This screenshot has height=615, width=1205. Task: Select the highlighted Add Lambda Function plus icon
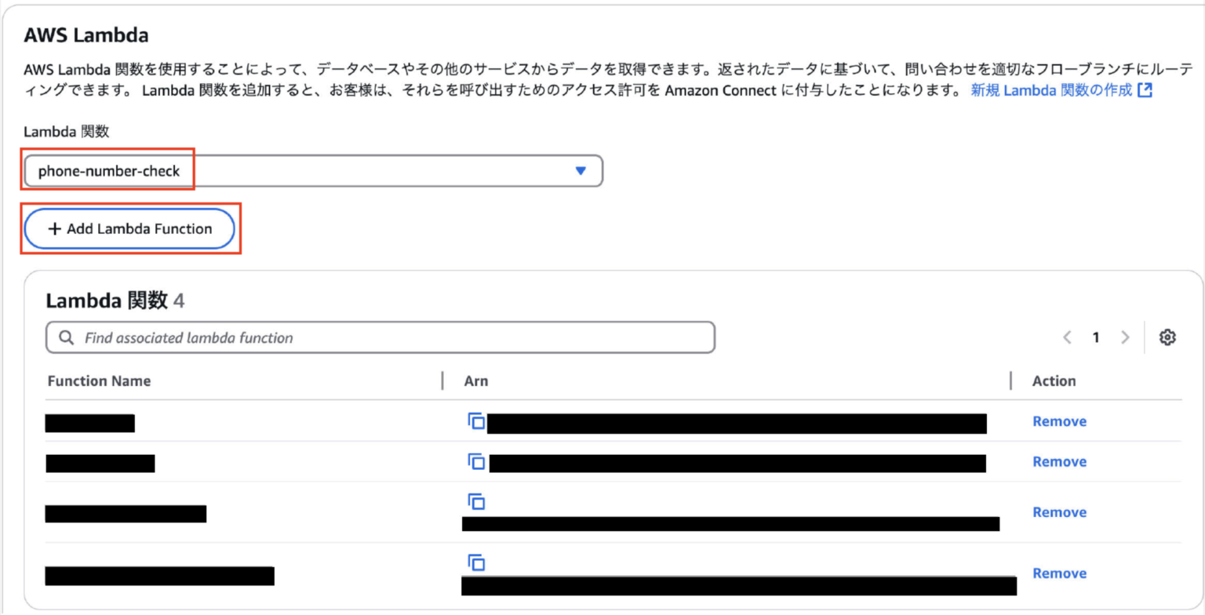53,228
